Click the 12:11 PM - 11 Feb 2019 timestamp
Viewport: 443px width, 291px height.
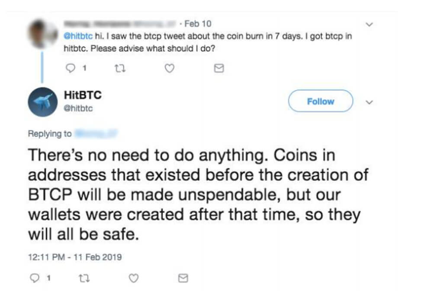point(75,257)
